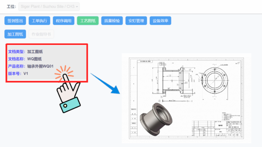
Task: Select the greyed 作业指导书 button
Action: (x=41, y=34)
